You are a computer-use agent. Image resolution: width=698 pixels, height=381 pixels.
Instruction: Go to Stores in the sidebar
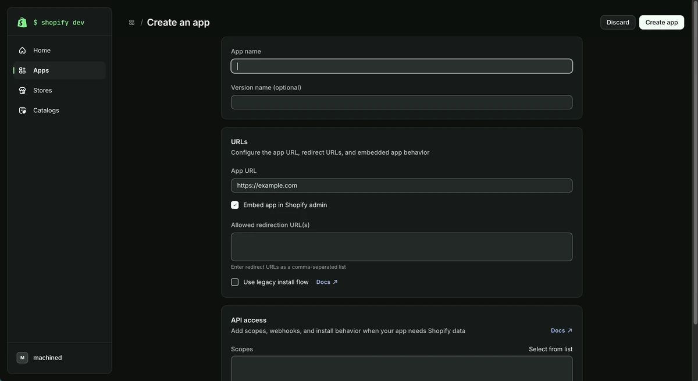point(59,90)
